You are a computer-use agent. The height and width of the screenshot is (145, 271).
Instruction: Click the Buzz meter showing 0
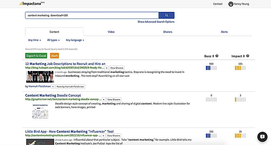coord(211,100)
